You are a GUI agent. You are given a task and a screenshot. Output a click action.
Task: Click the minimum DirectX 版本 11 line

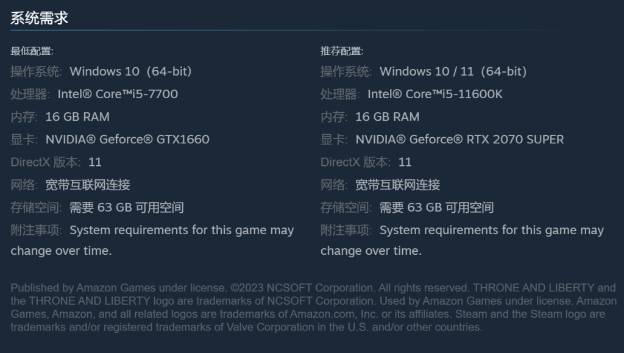(x=56, y=162)
